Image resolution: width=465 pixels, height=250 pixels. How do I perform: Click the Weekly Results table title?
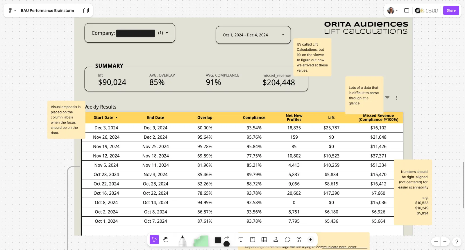coord(100,107)
